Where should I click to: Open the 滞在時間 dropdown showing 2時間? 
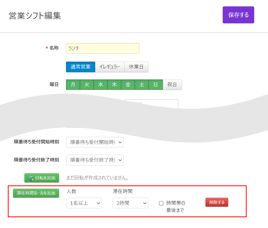tap(130, 203)
